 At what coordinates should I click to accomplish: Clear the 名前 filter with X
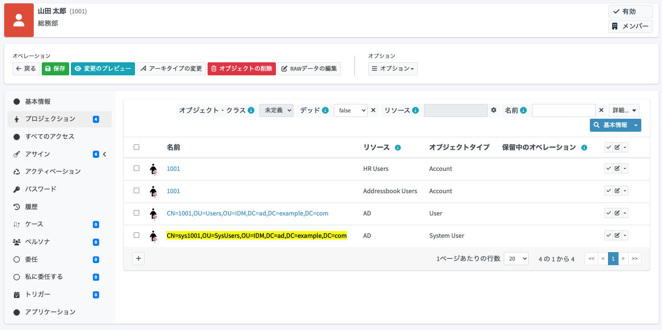601,110
